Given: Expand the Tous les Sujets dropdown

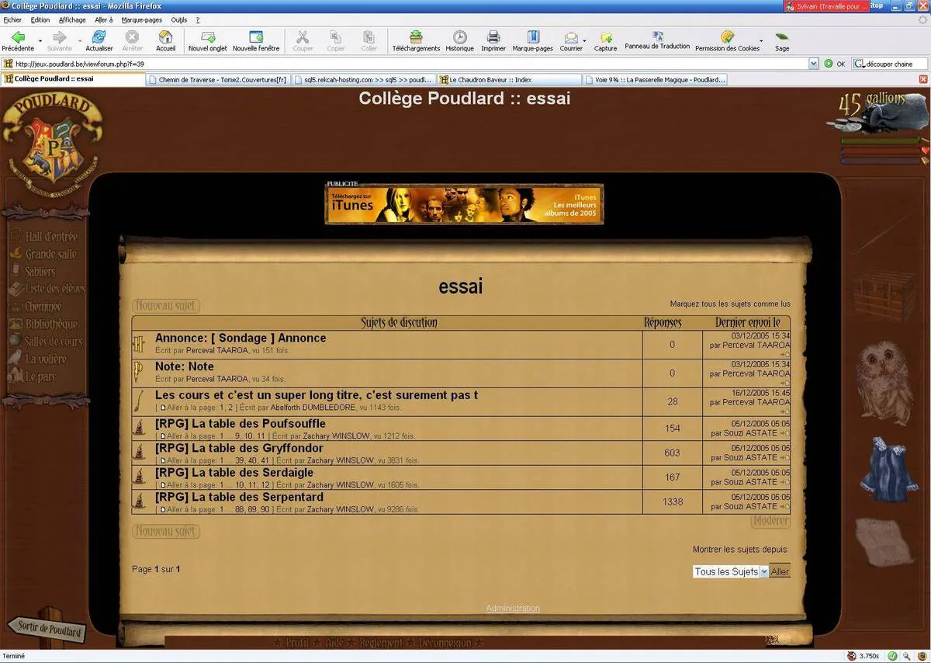Looking at the screenshot, I should click(731, 571).
